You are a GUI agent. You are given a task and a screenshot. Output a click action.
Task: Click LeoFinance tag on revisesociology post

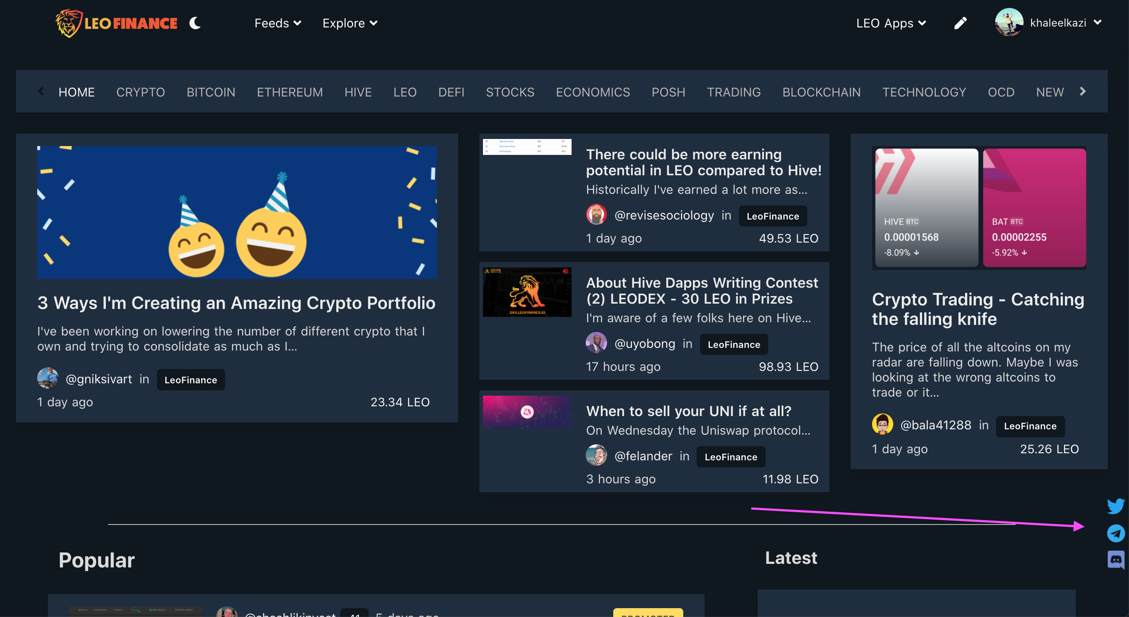tap(773, 216)
